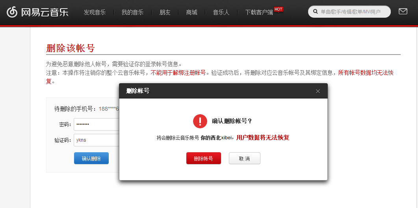Click the 删除帐号 dialog title bar

223,91
